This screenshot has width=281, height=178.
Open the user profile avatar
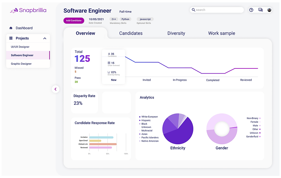click(x=269, y=10)
